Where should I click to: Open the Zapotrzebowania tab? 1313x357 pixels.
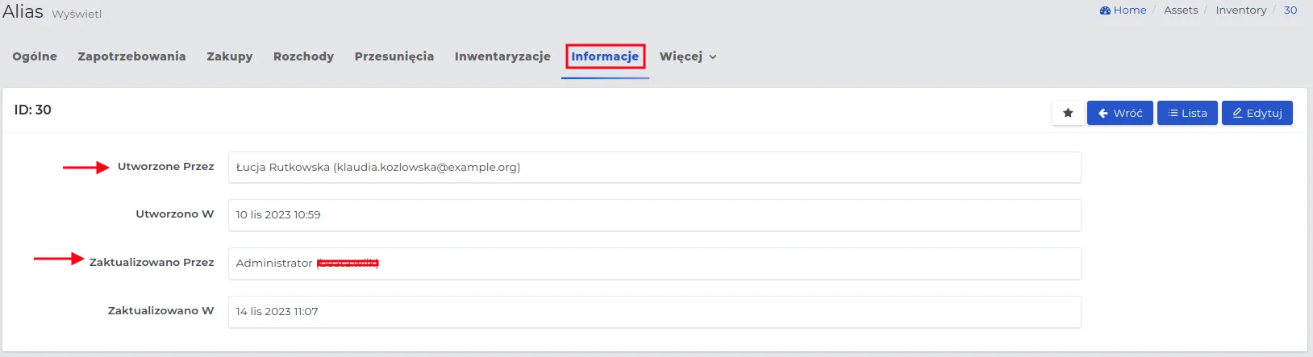point(131,56)
